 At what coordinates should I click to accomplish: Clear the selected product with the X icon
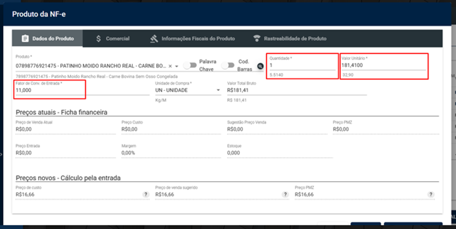tap(170, 66)
